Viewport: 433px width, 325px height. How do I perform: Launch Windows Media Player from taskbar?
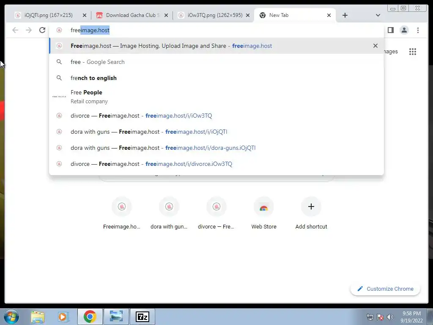click(x=63, y=317)
